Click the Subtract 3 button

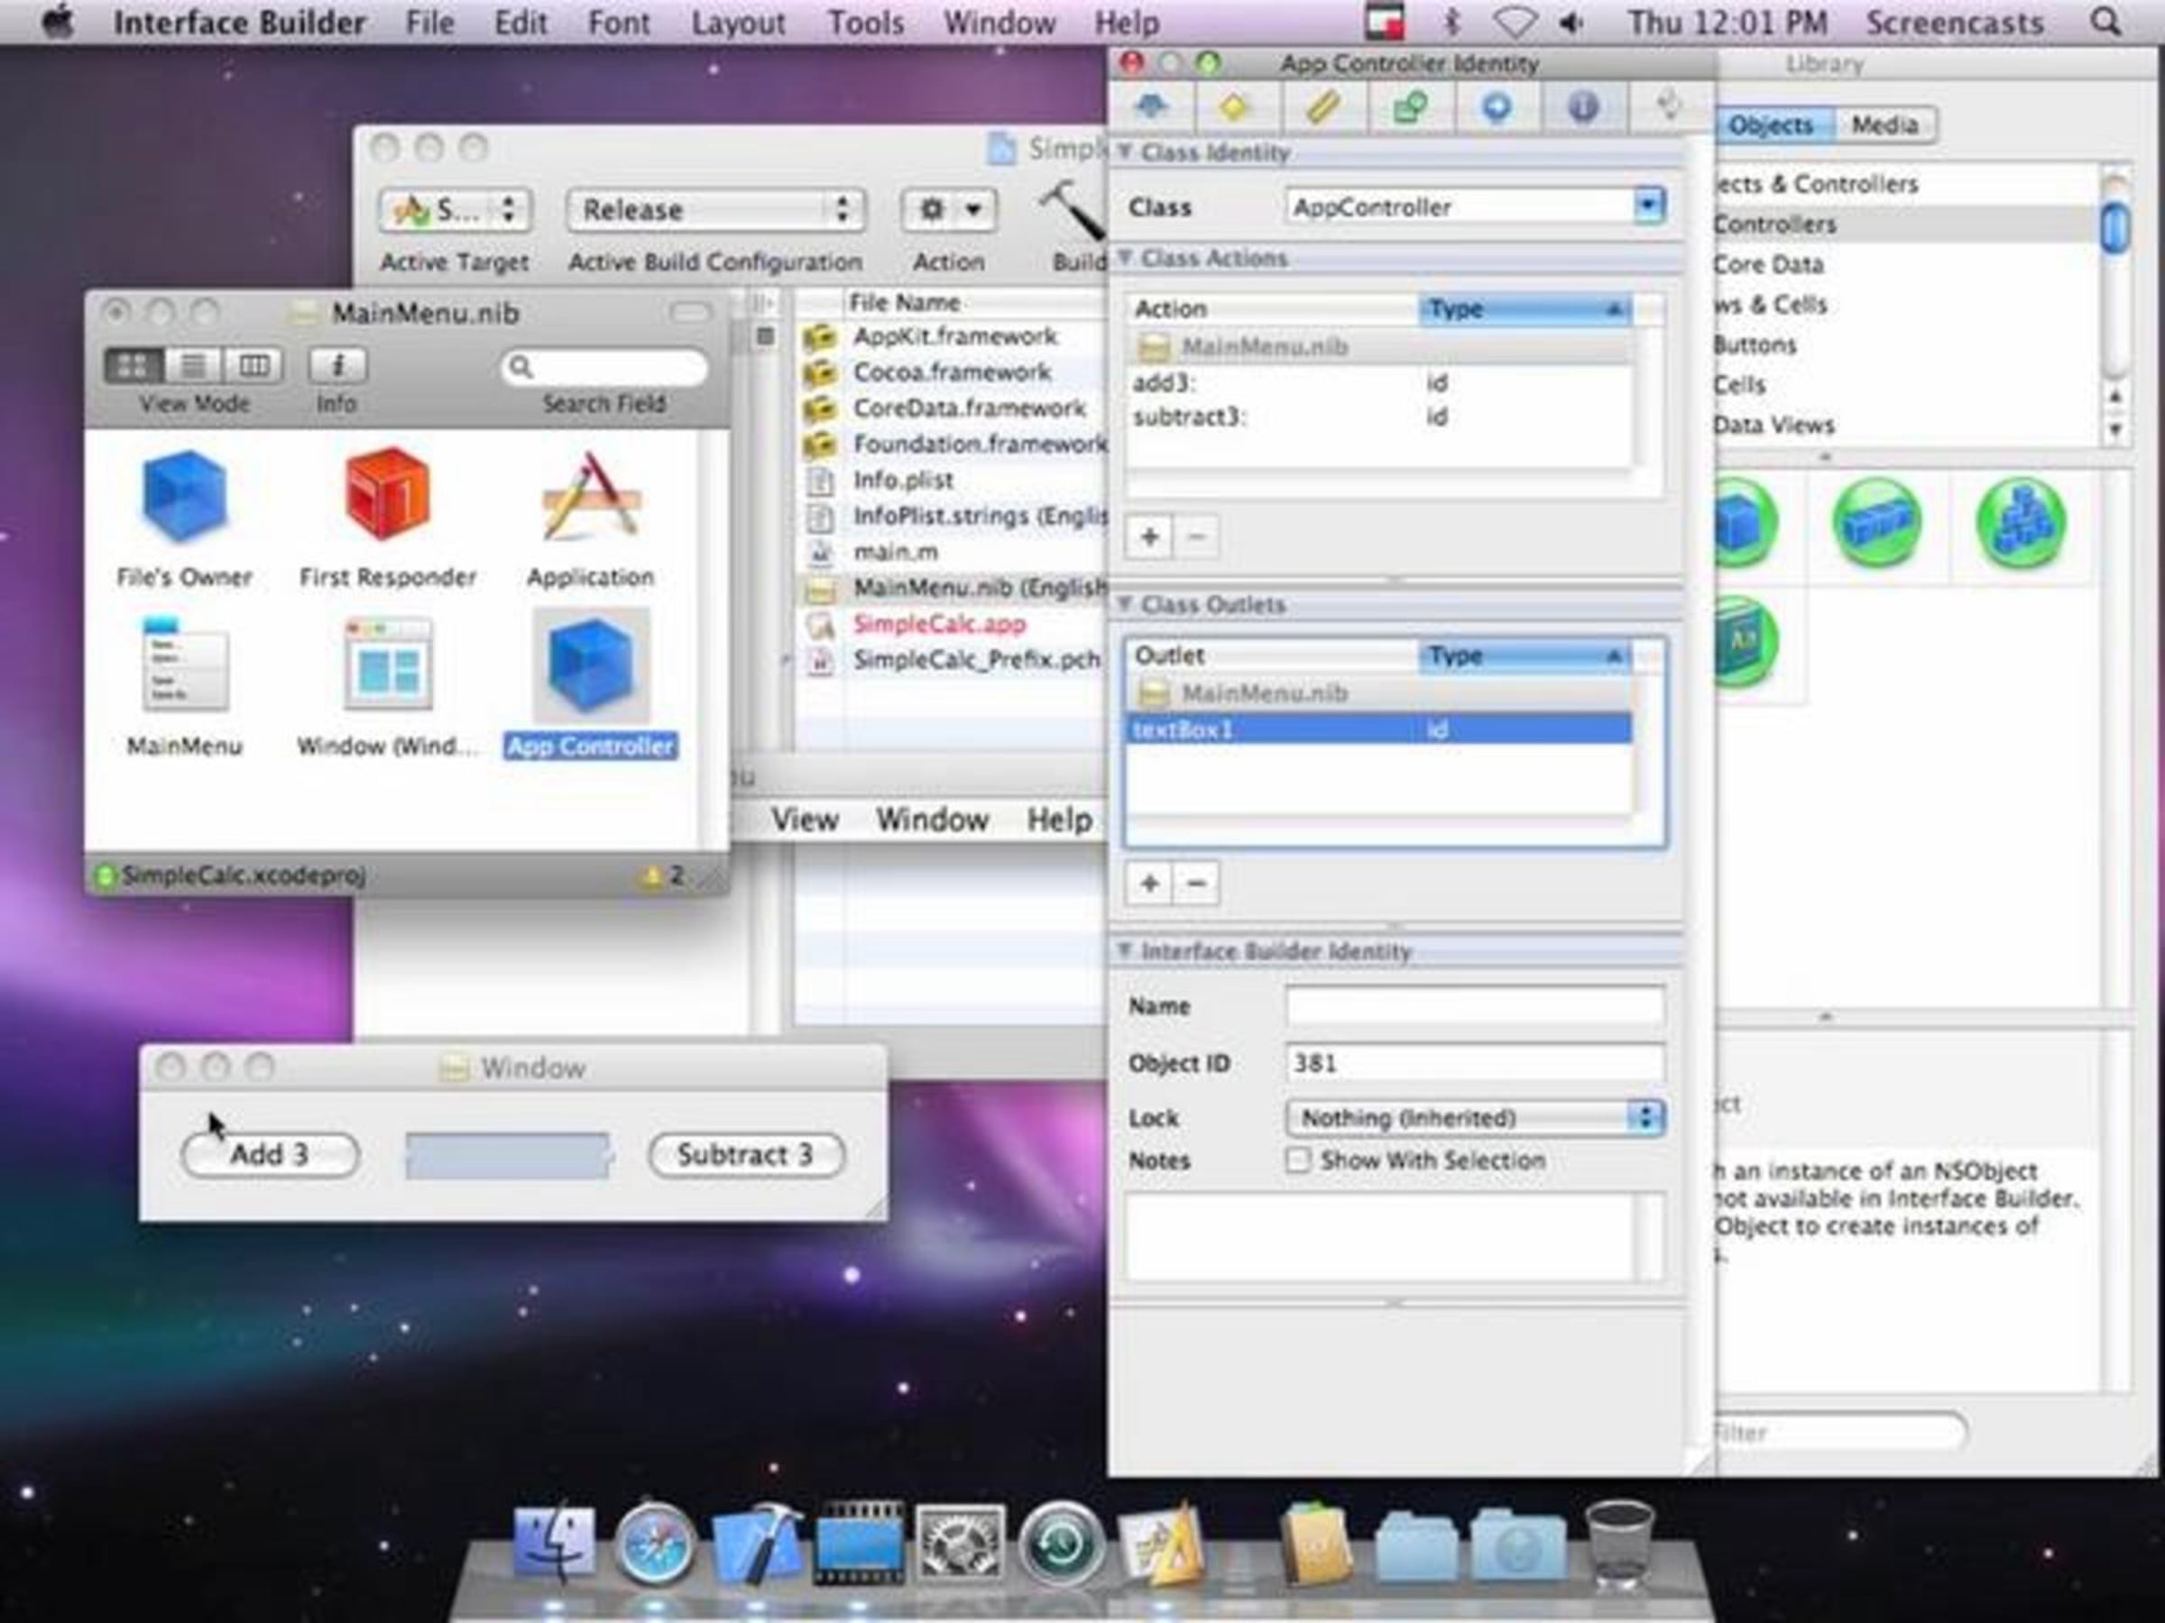[746, 1154]
